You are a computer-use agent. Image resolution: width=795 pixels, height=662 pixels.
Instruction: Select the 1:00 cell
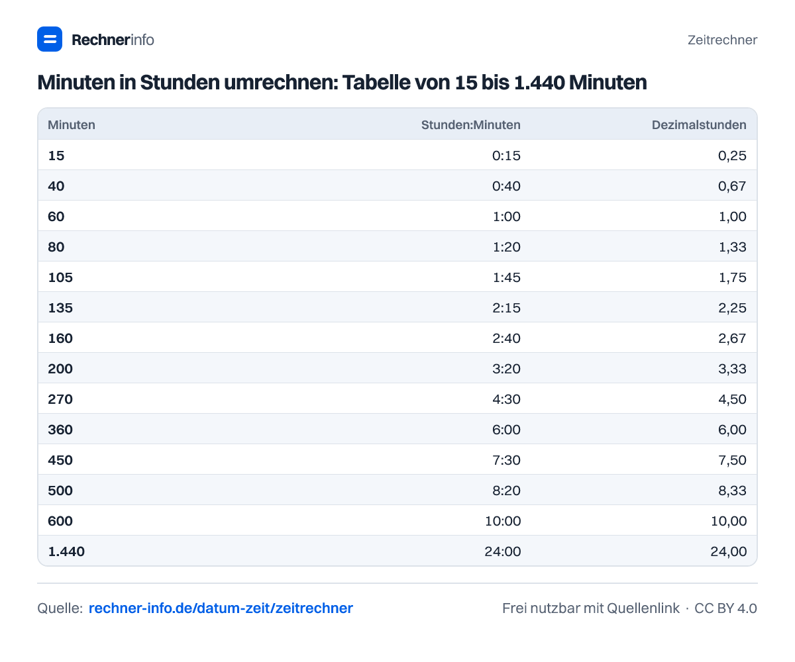pos(508,216)
